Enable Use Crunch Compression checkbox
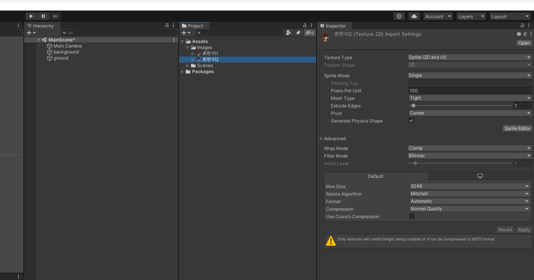 click(412, 216)
